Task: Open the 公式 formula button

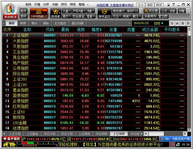Action: (164, 11)
